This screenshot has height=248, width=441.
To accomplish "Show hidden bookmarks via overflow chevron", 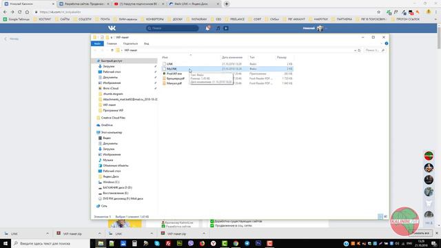I will click(x=436, y=19).
